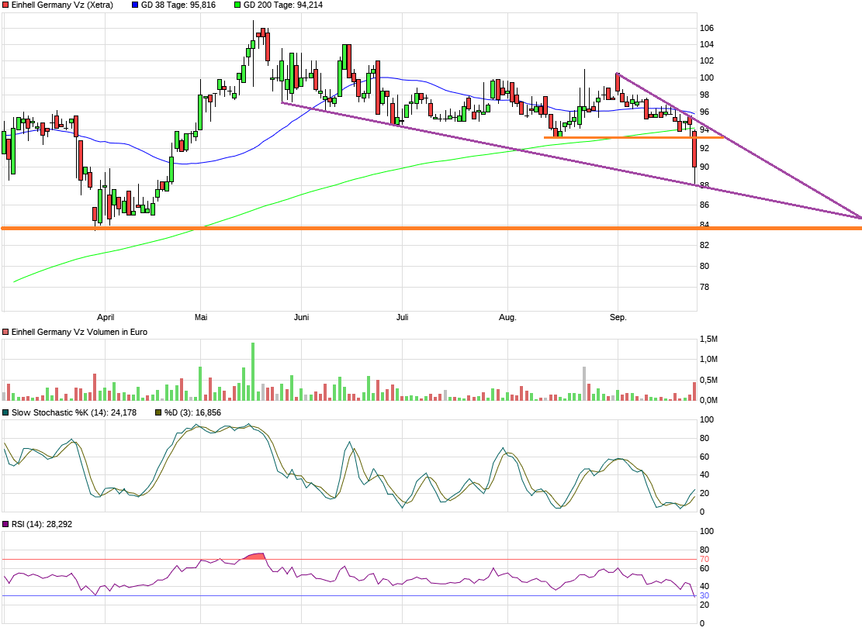Screen dimensions: 862x631
Task: Click the blue 30 RSI oversold level label
Action: (704, 595)
